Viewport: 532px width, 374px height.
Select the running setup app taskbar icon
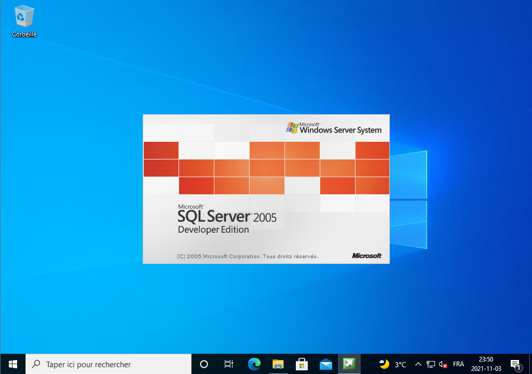point(349,364)
